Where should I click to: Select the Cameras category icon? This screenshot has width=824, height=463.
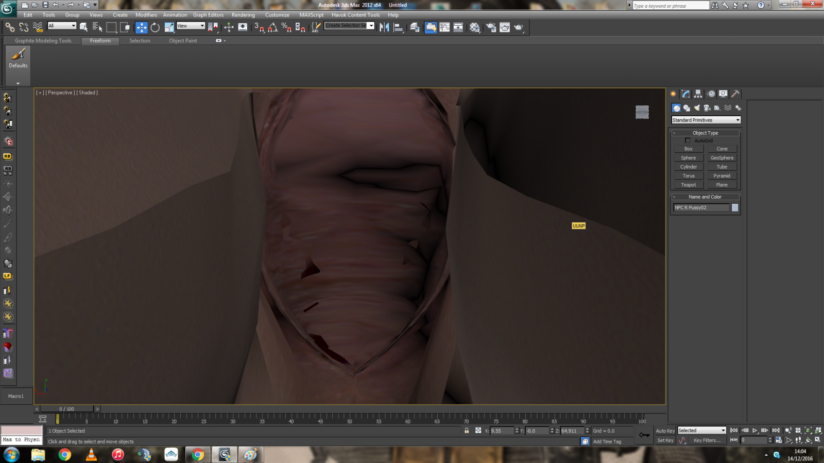coord(707,108)
